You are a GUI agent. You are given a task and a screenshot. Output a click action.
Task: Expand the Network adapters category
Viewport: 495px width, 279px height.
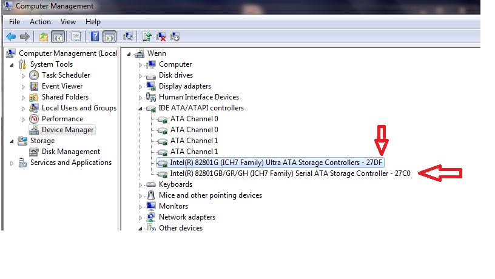pos(140,218)
